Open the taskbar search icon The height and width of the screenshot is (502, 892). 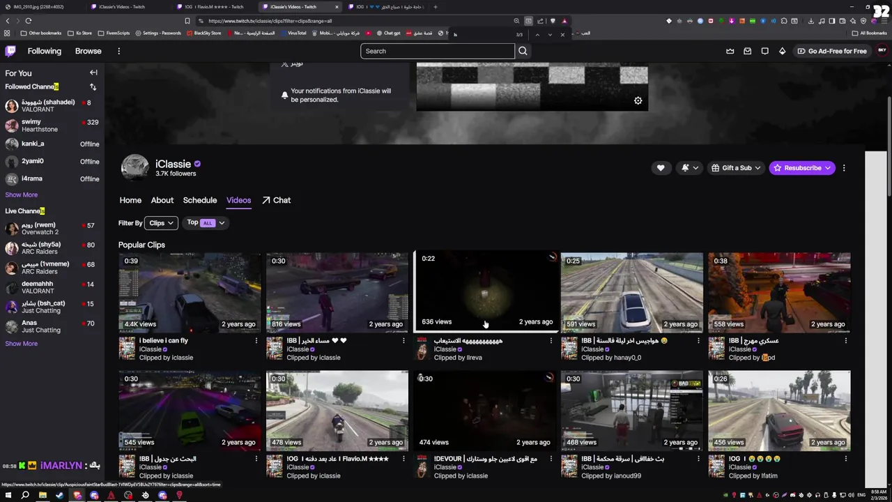click(x=25, y=496)
